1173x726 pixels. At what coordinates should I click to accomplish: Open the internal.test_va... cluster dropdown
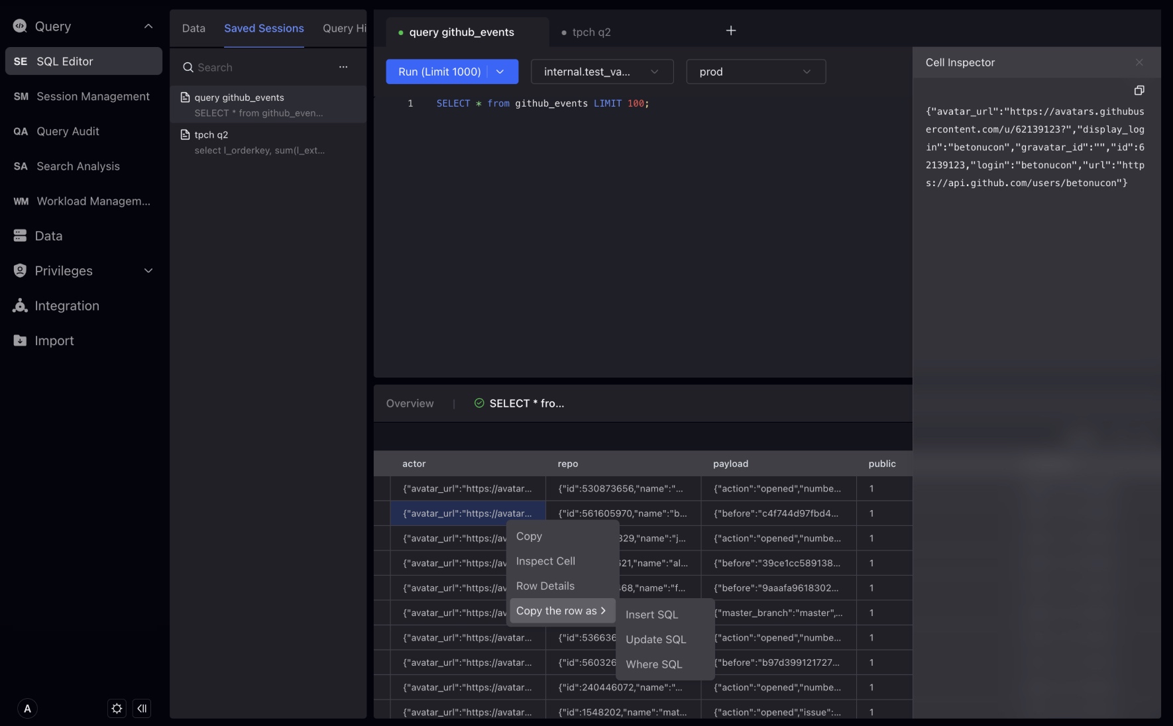[601, 72]
